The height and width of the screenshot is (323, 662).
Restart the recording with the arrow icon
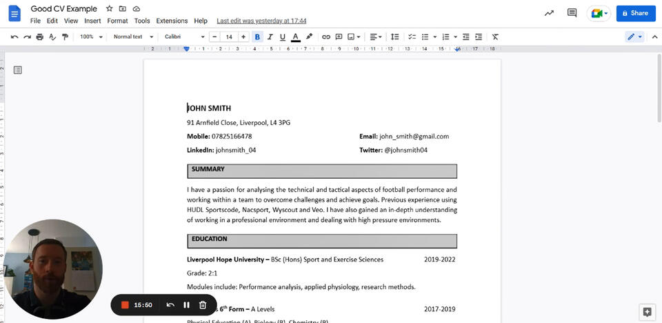pyautogui.click(x=170, y=305)
